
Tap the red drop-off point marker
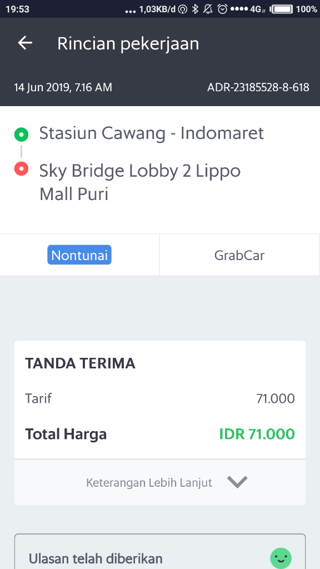coord(21,171)
